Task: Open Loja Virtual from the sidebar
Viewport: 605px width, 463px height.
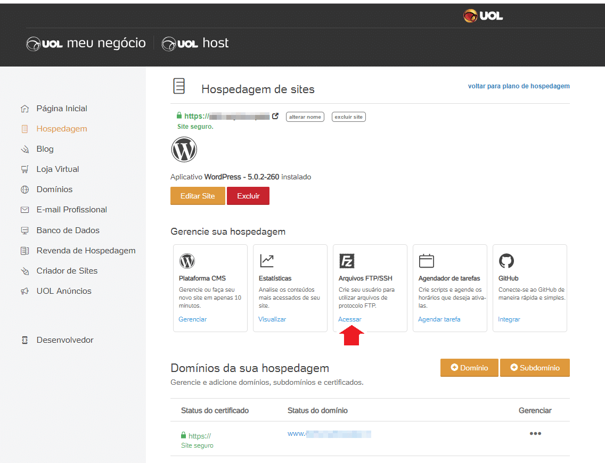Action: [58, 169]
